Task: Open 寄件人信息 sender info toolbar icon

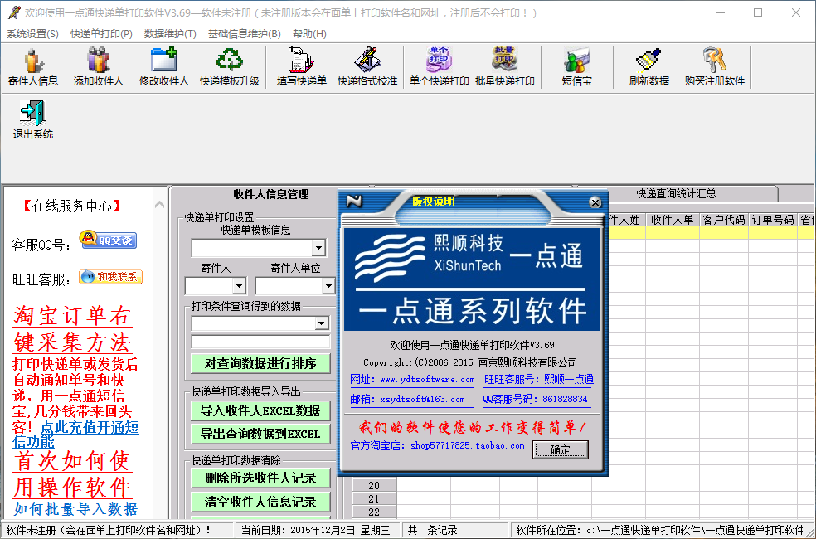Action: point(33,66)
